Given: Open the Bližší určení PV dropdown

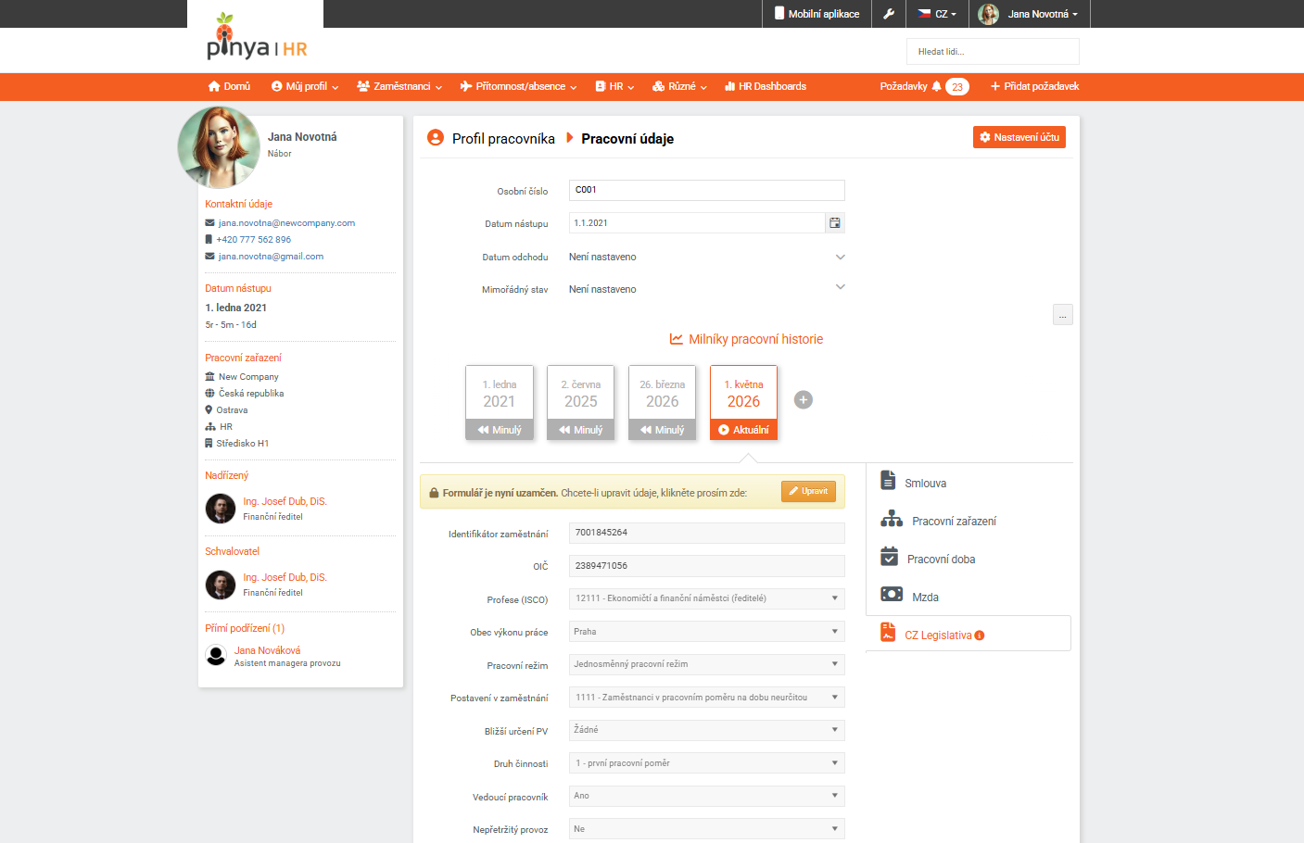Looking at the screenshot, I should click(707, 730).
